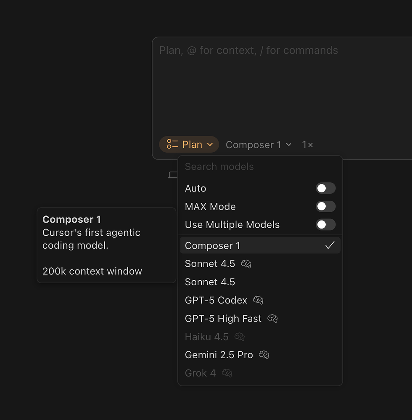Click the prompt box placeholder text
This screenshot has height=420, width=412.
point(248,51)
